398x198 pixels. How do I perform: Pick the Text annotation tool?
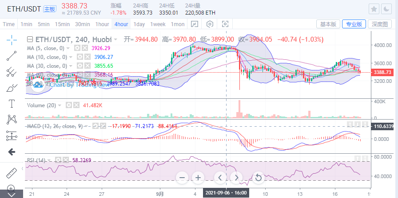point(12,104)
